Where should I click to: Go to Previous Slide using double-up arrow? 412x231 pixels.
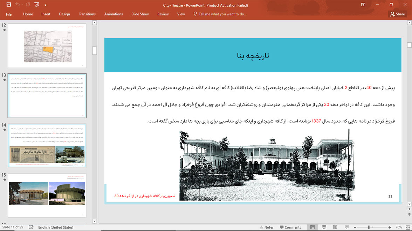409,209
